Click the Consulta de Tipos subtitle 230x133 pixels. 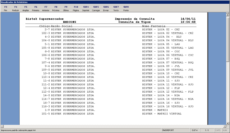coord(134,22)
